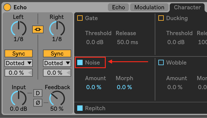Screen dimensions: 207x118
Task: Toggle the Echo device activator circle
Action: click(7, 7)
